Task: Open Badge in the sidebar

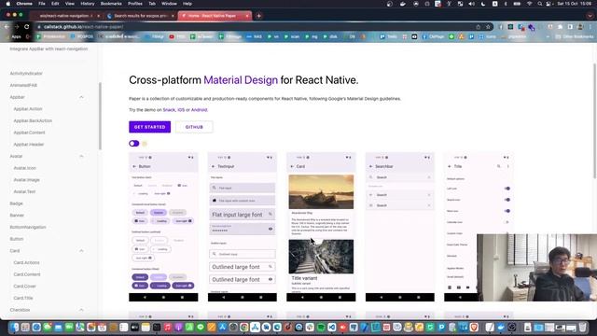Action: [17, 203]
